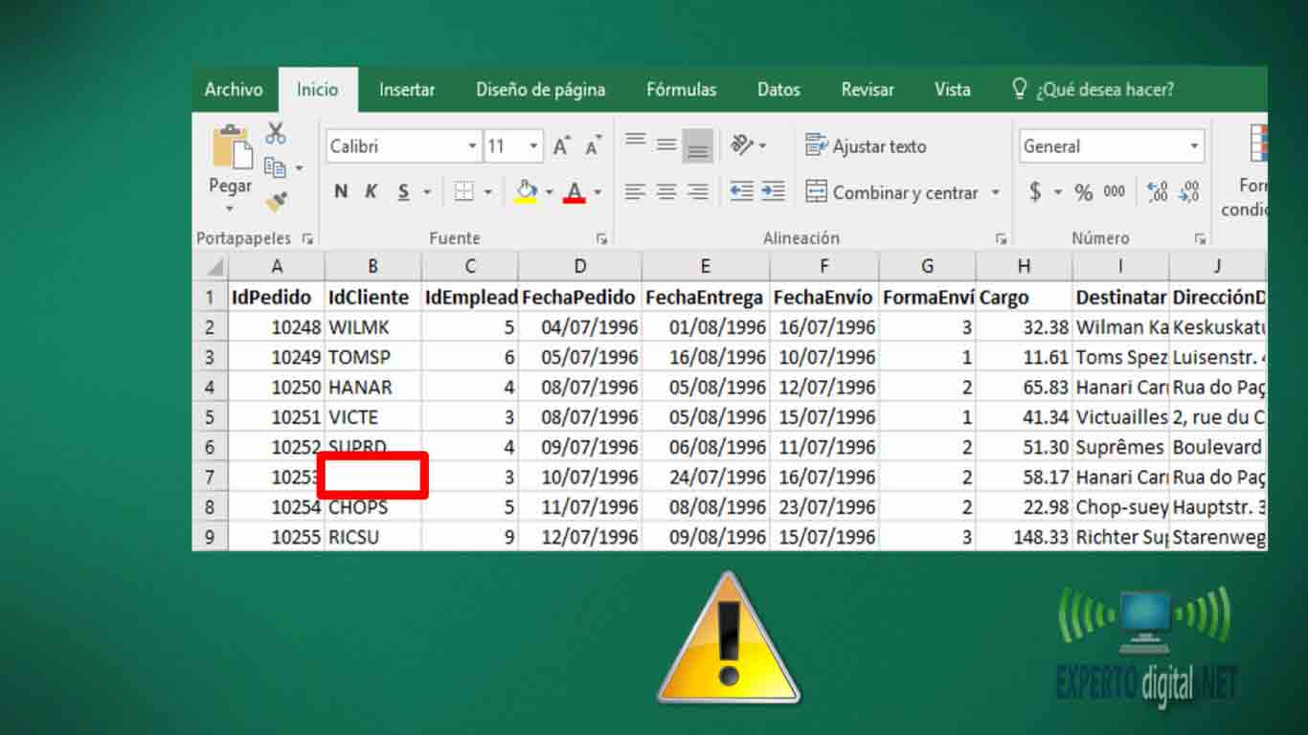This screenshot has width=1308, height=735.
Task: Click the Cut scissors icon
Action: click(276, 133)
